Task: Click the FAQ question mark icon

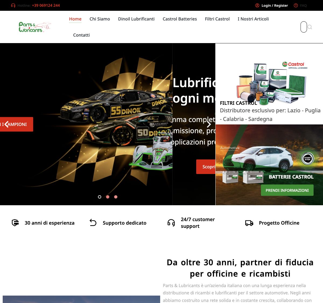Action: [x=296, y=5]
